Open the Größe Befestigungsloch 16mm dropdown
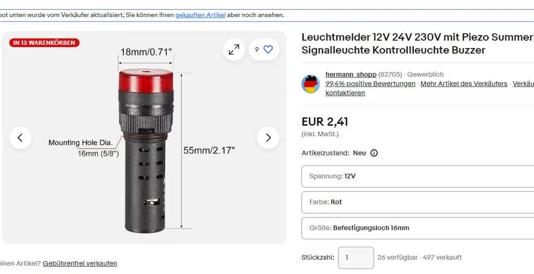The height and width of the screenshot is (274, 534). point(418,228)
